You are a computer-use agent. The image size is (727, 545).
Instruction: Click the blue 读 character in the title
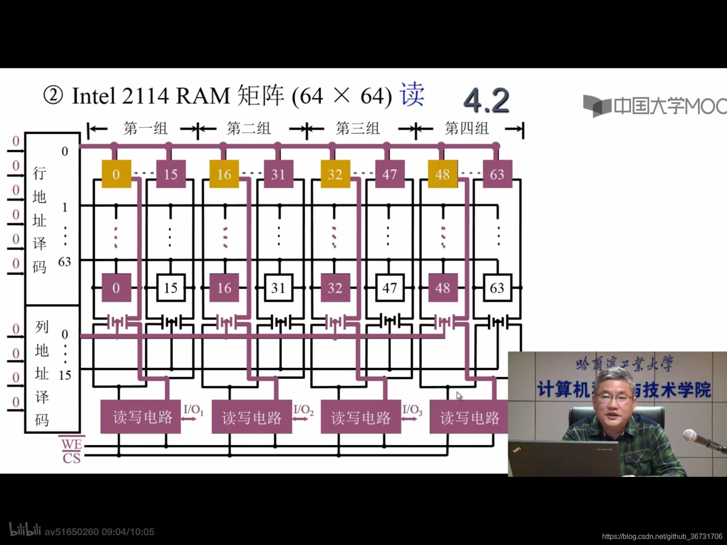click(411, 95)
